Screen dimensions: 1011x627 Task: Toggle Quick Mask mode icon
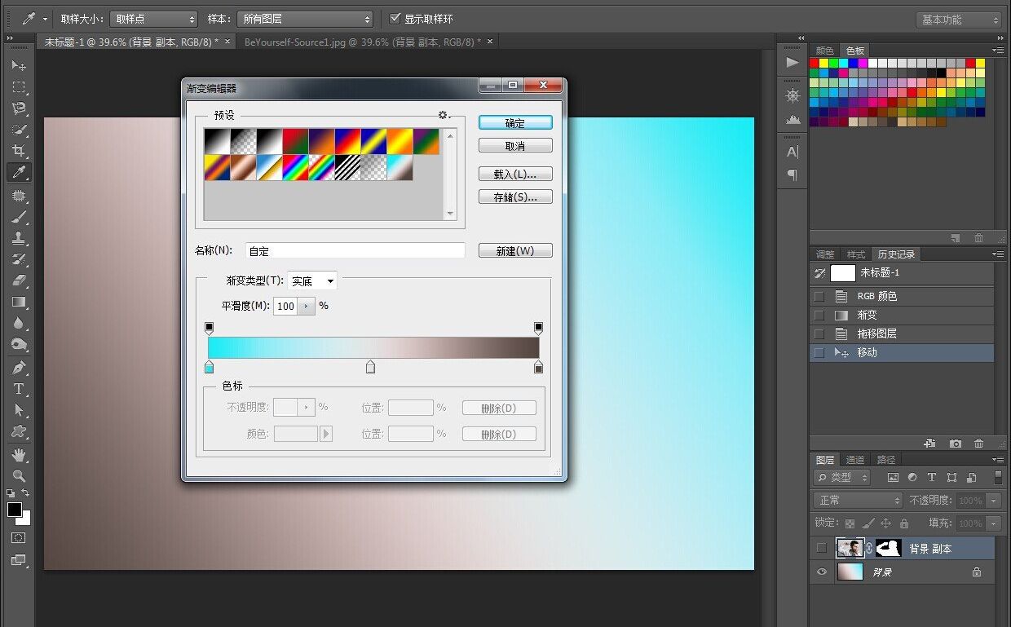pos(18,538)
